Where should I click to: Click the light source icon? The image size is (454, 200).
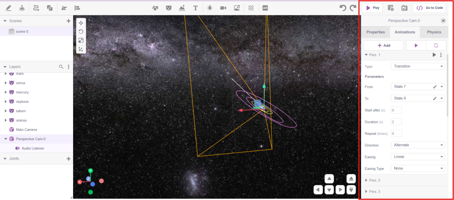209,8
